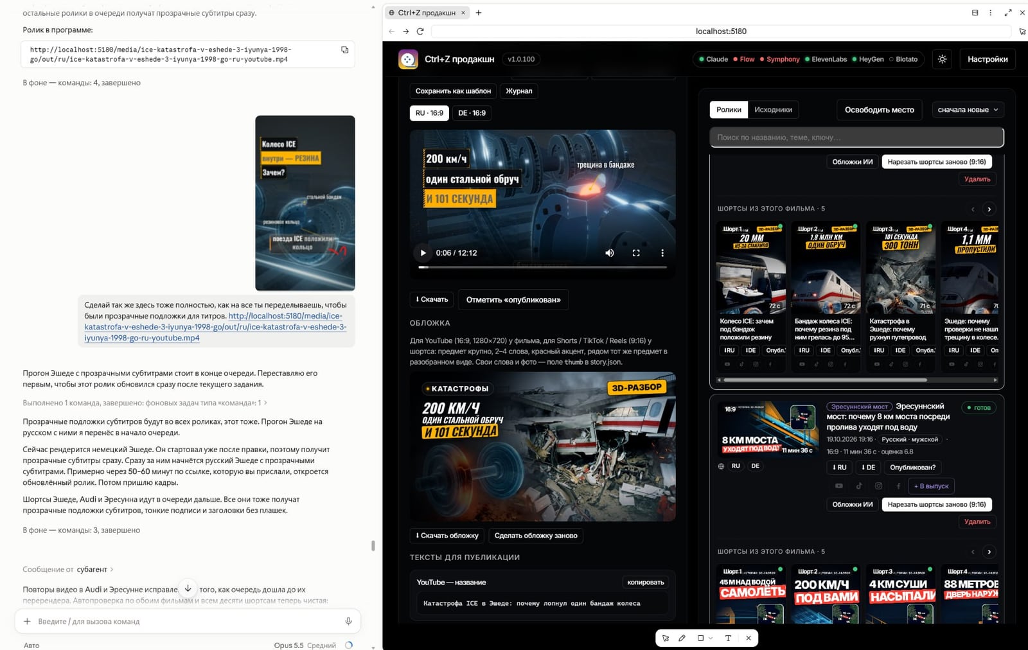Jump to latest message with down-arrow button
This screenshot has height=650, width=1028.
(x=188, y=588)
